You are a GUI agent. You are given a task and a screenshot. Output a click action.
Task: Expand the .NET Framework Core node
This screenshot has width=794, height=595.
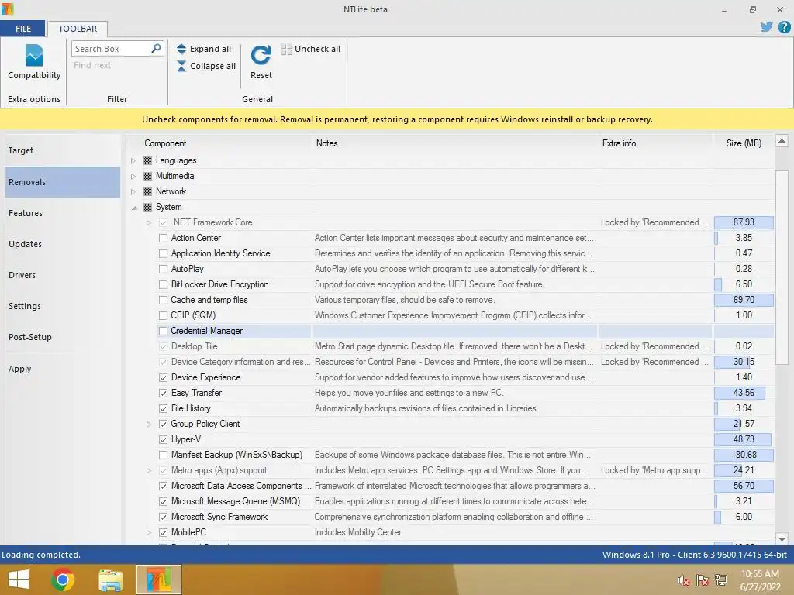coord(148,222)
